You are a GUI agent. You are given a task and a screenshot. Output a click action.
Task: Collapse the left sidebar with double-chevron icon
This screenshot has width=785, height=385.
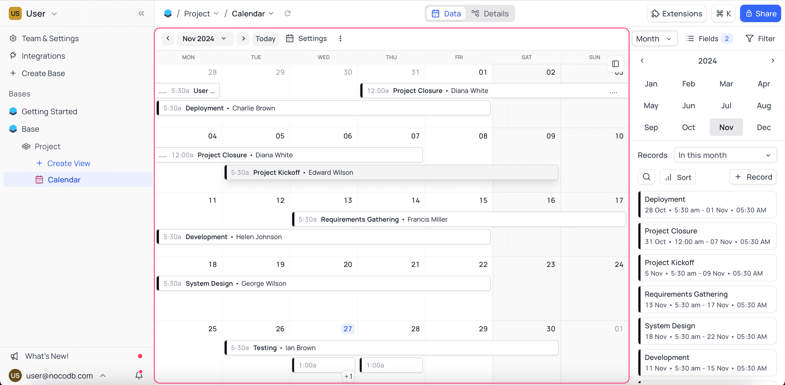pos(141,13)
